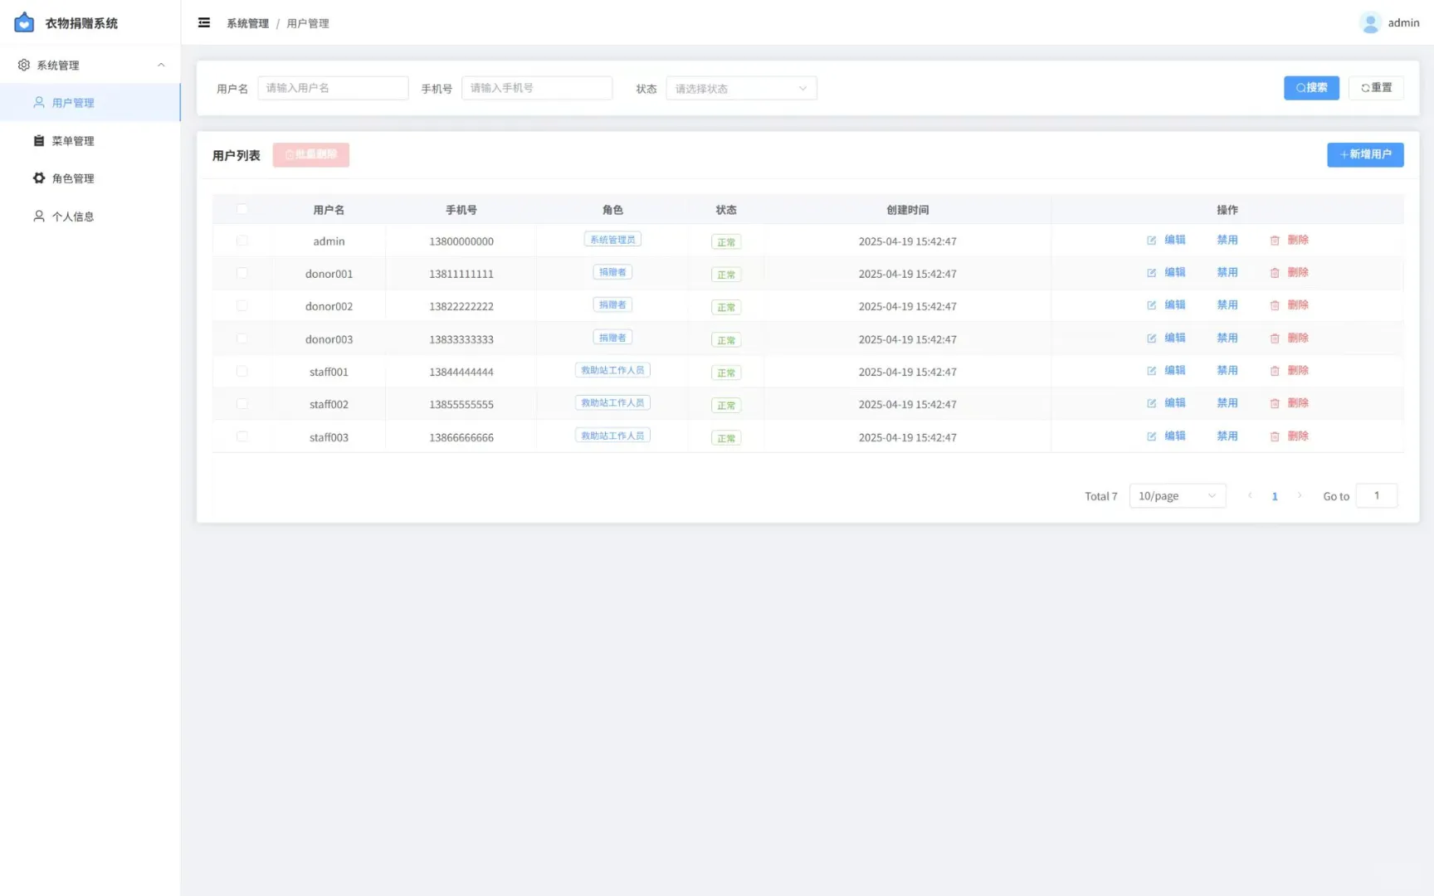Click the edit pencil icon in donor002 row
The width and height of the screenshot is (1434, 896).
(1152, 305)
